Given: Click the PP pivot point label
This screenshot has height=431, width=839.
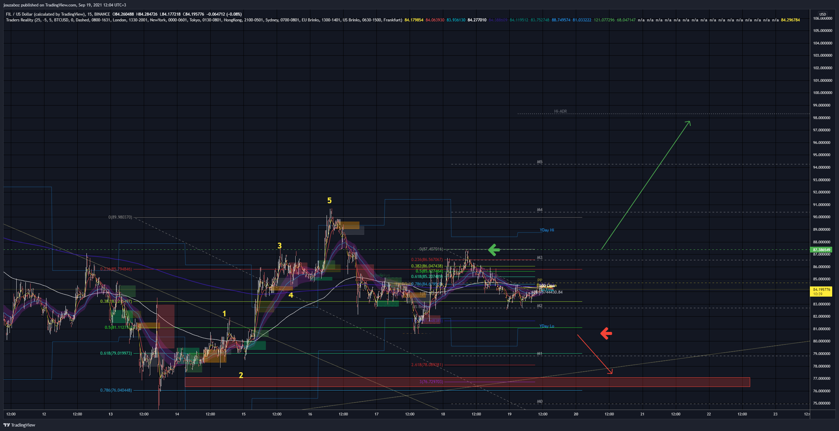Looking at the screenshot, I should click(540, 280).
